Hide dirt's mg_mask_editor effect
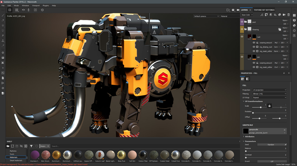 [x=254, y=67]
